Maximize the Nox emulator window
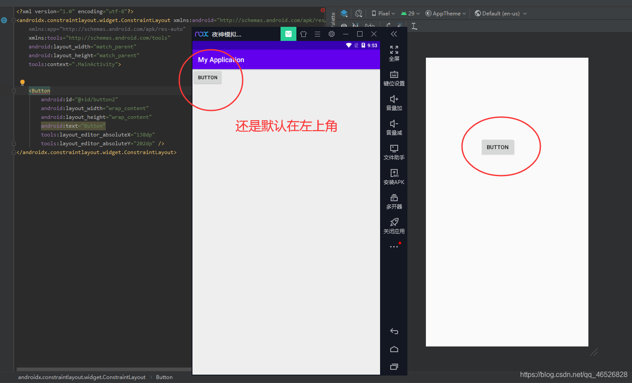This screenshot has height=383, width=632. pyautogui.click(x=360, y=34)
